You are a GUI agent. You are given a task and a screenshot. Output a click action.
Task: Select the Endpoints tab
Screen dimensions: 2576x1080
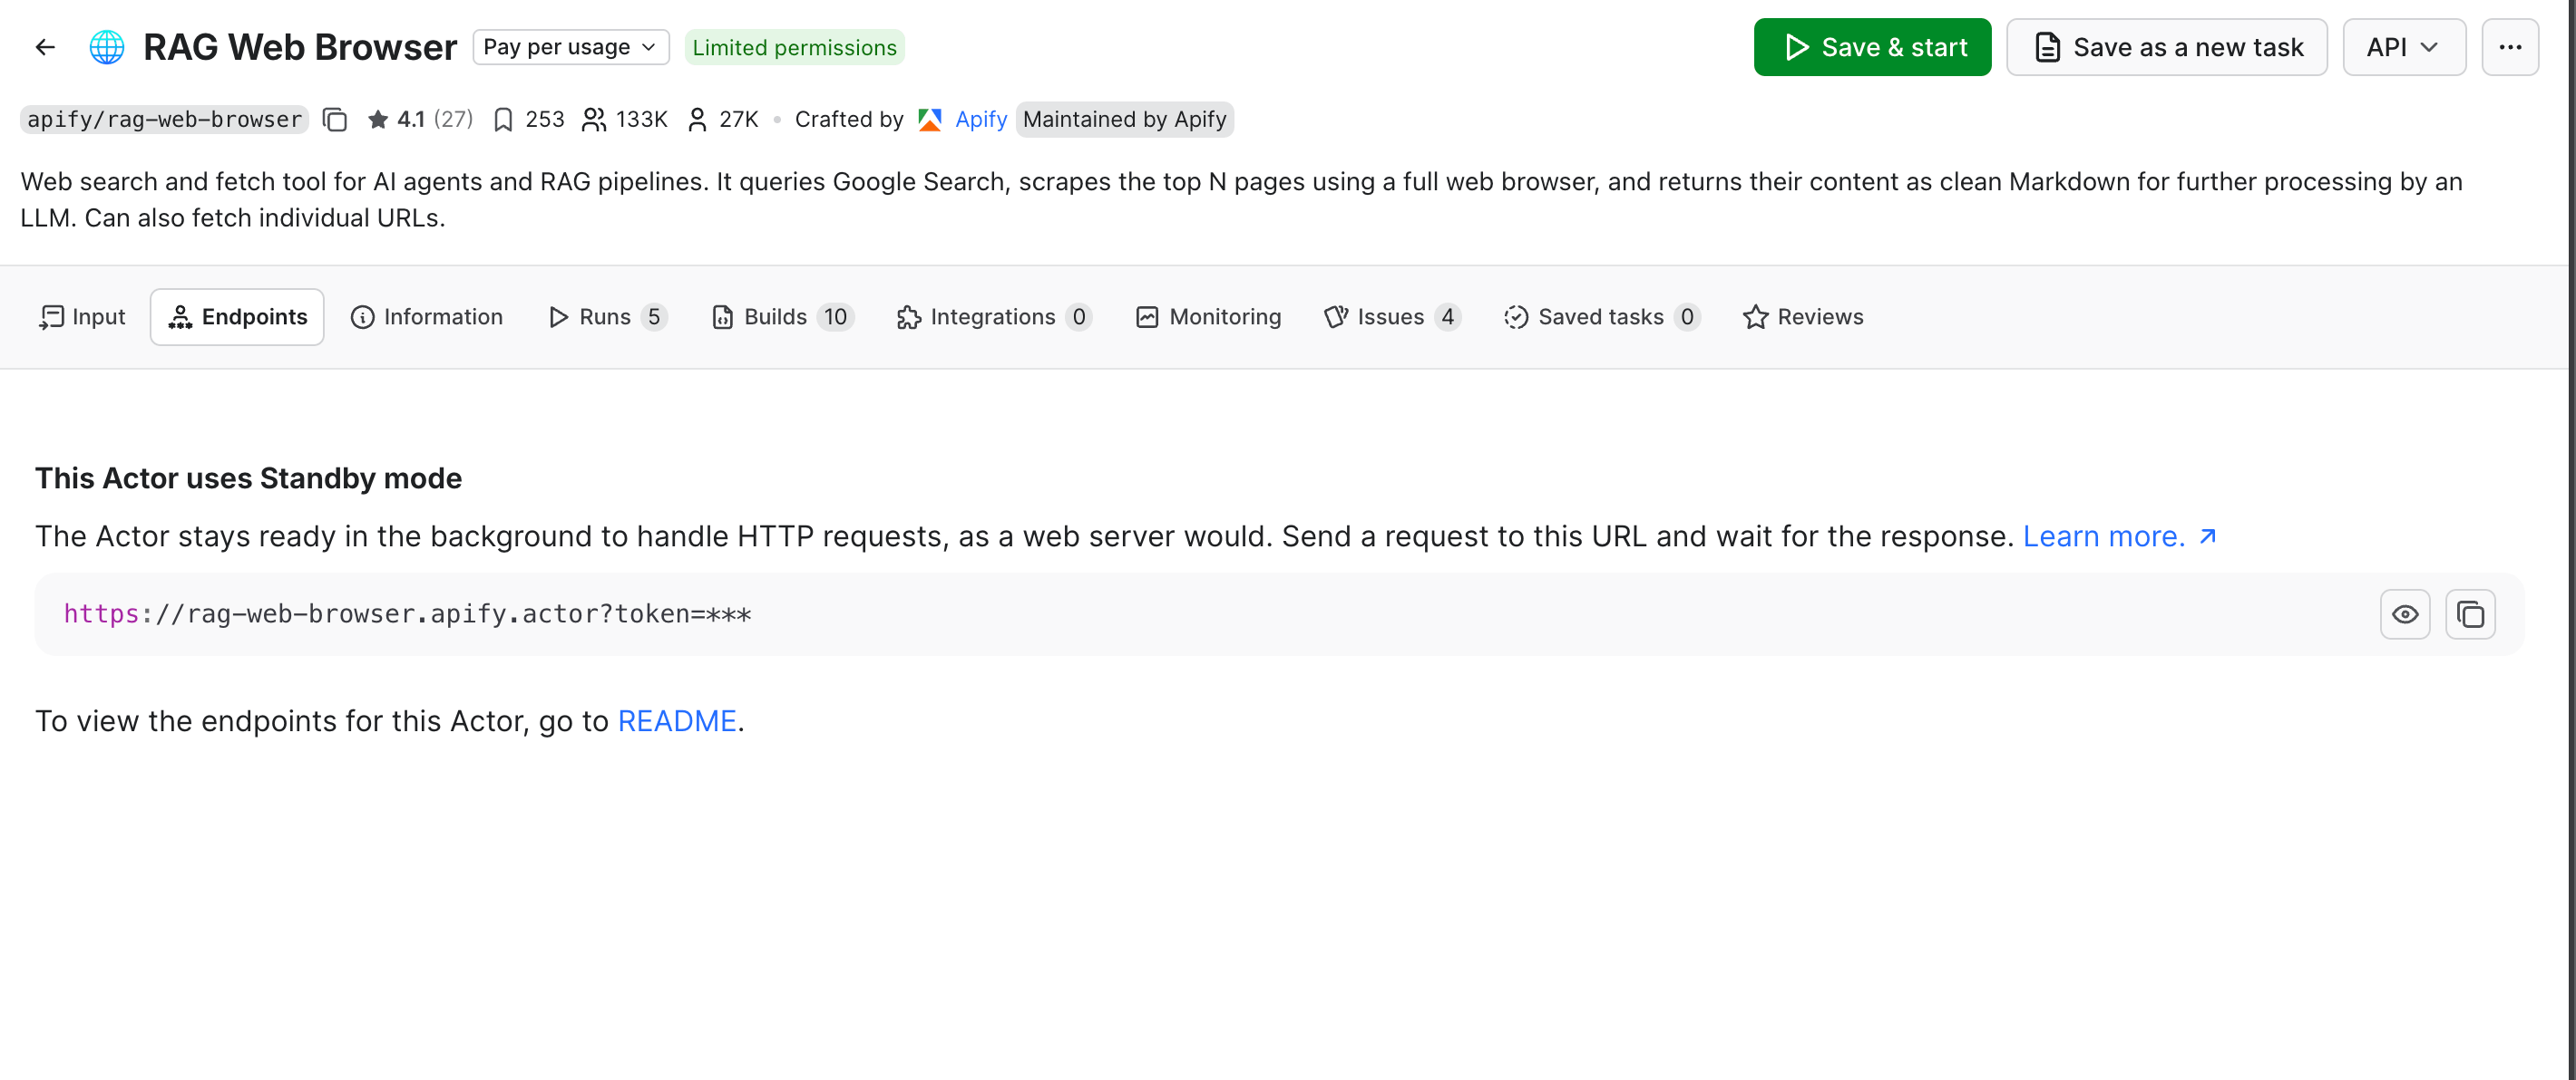coord(237,317)
